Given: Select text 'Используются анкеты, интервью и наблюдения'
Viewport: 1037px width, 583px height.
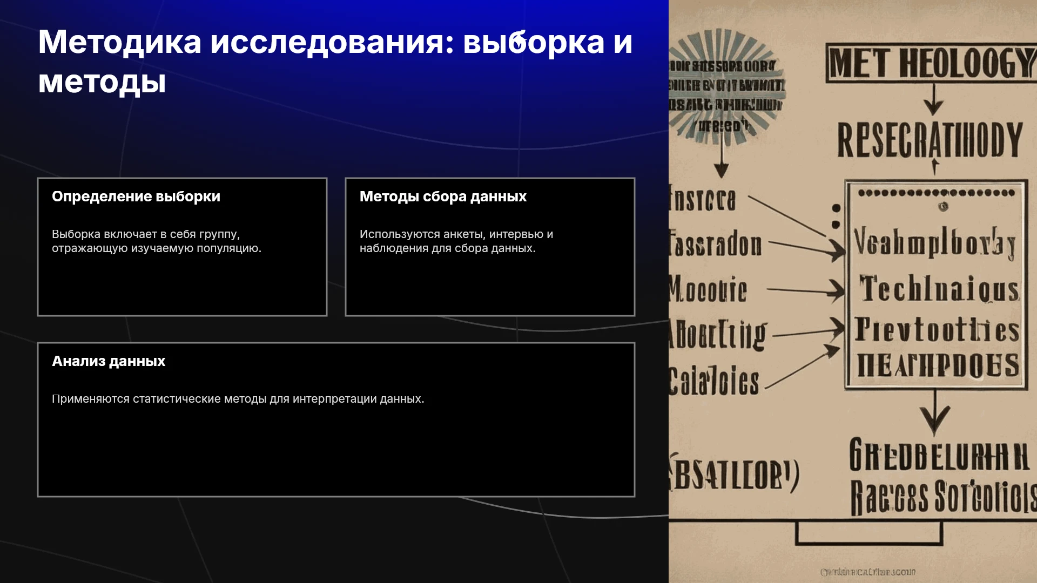Looking at the screenshot, I should pyautogui.click(x=456, y=241).
